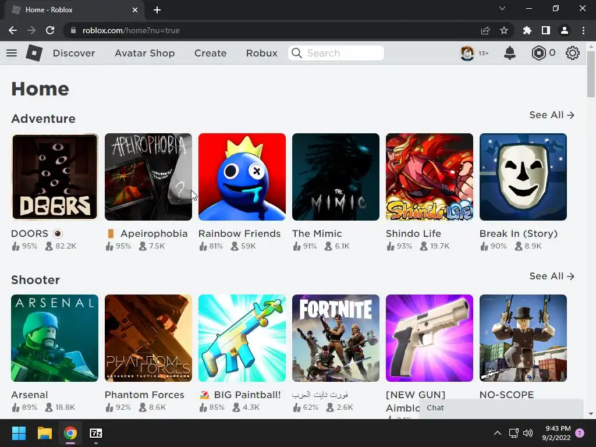Open the Robux balance icon

tap(538, 53)
